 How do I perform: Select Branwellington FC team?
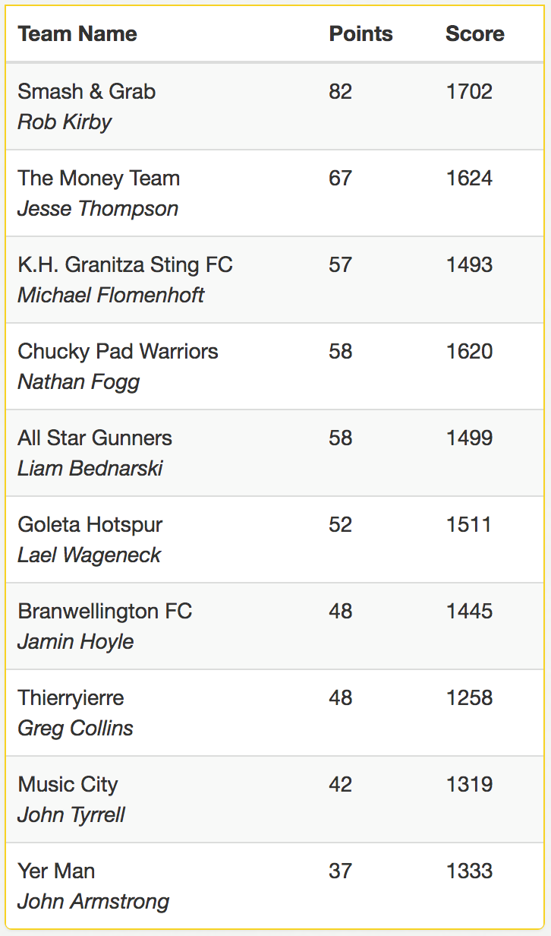pyautogui.click(x=105, y=611)
